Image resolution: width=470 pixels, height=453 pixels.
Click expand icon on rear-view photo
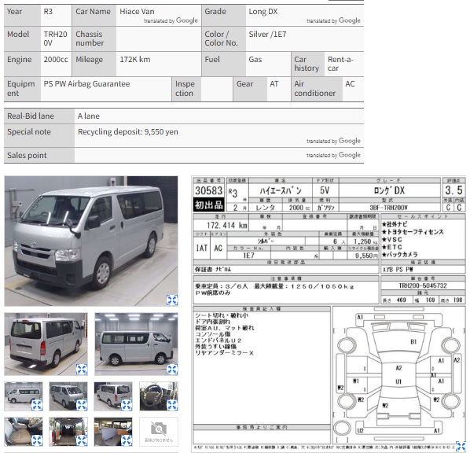(82, 370)
